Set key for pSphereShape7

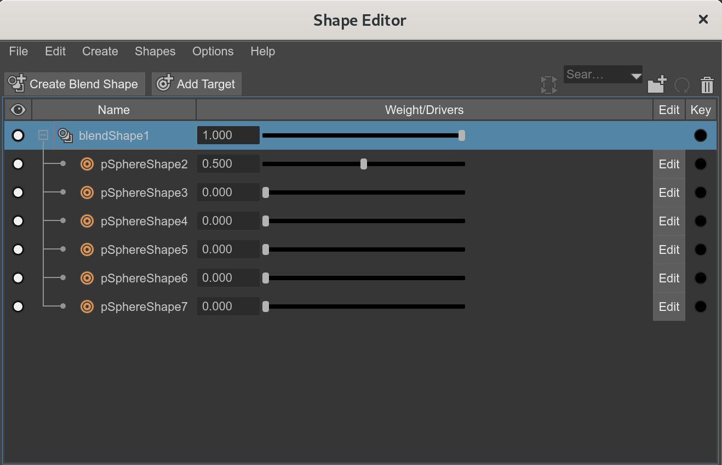[x=701, y=307]
